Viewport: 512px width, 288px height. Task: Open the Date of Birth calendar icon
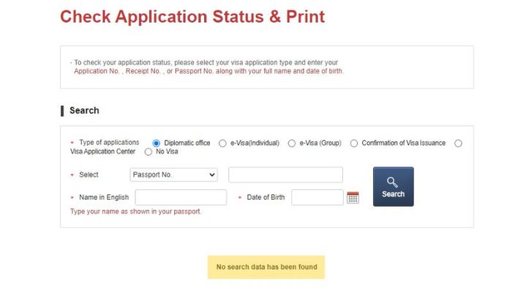353,197
